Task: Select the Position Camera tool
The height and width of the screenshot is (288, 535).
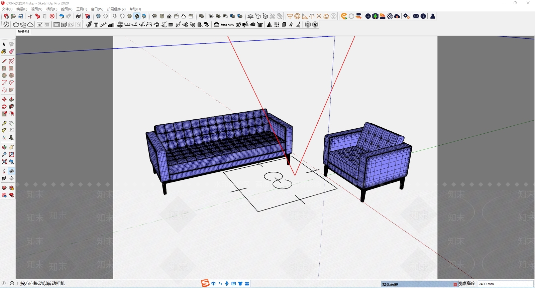Action: pyautogui.click(x=4, y=171)
